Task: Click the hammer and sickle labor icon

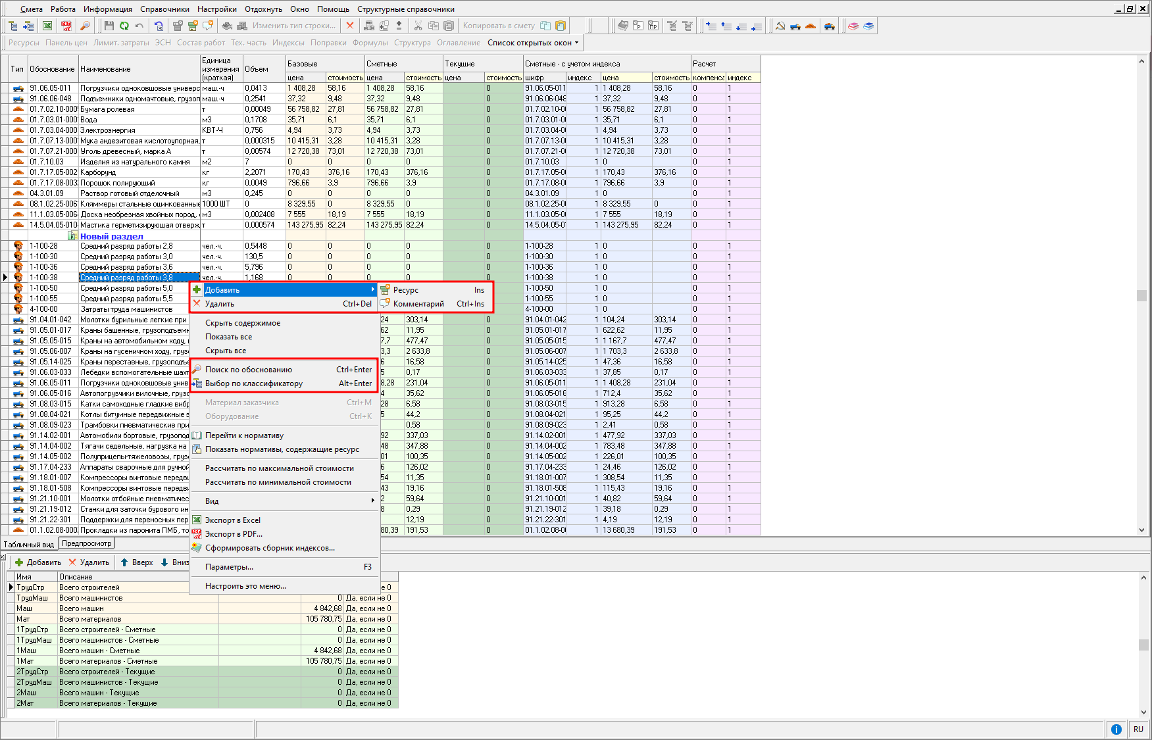Action: coord(780,26)
